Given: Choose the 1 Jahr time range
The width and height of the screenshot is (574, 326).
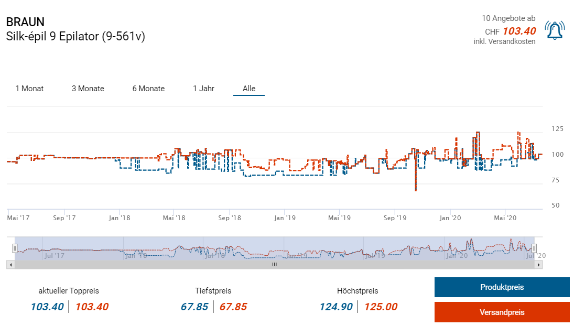Looking at the screenshot, I should (x=203, y=89).
